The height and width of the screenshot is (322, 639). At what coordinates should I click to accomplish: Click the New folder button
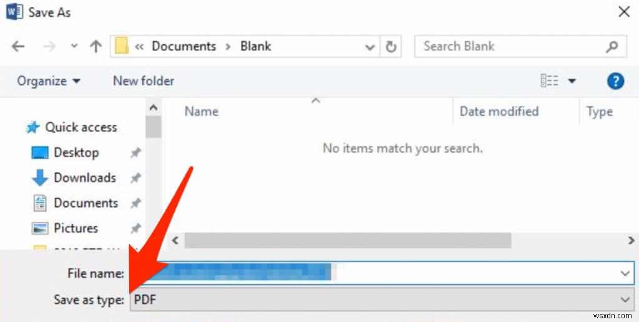(x=144, y=81)
